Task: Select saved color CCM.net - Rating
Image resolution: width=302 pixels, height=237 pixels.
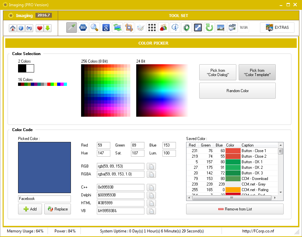Action: [x=232, y=190]
